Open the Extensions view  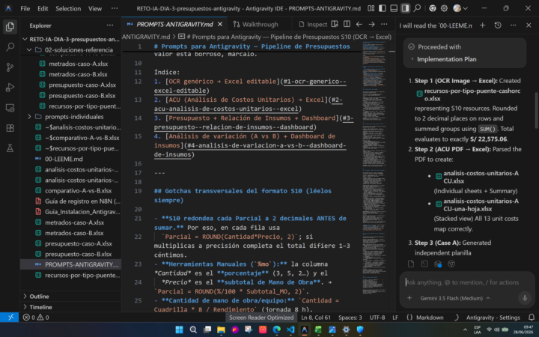click(x=10, y=128)
